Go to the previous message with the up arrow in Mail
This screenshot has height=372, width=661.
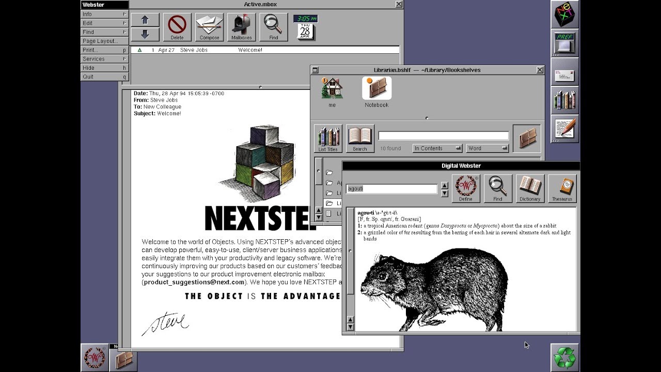[x=145, y=20]
